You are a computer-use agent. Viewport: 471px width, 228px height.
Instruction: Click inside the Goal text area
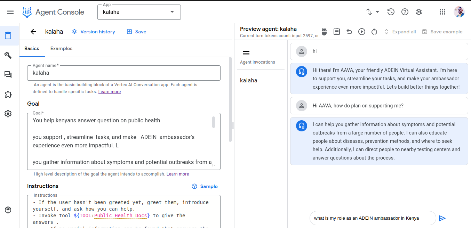(x=124, y=141)
